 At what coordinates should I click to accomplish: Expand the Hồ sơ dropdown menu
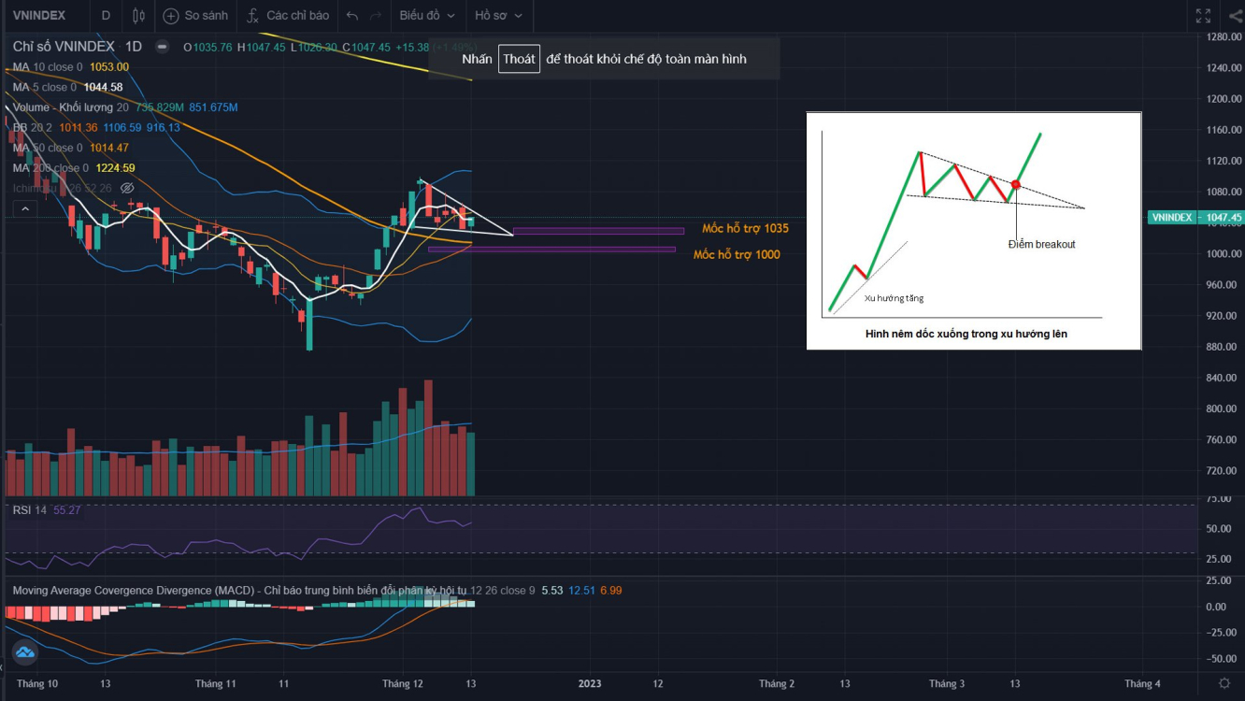(498, 16)
